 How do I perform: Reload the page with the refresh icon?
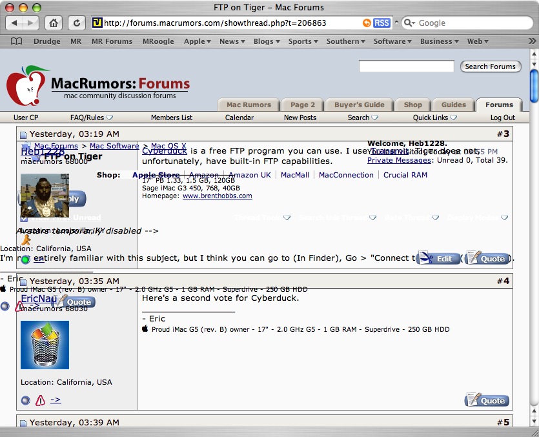coord(77,23)
